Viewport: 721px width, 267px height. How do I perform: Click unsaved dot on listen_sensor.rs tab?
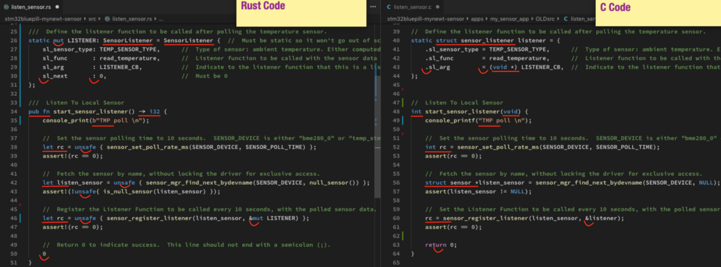[57, 7]
